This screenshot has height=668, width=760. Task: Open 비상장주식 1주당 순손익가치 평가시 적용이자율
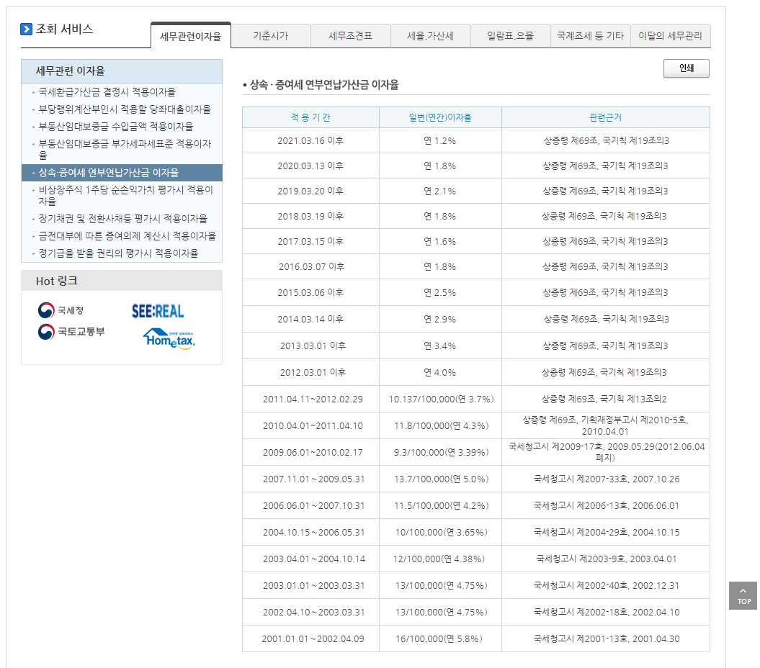[x=125, y=195]
